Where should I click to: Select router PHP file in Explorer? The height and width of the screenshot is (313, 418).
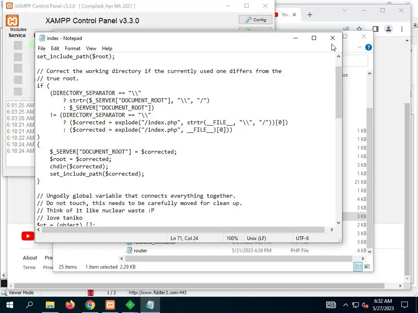pos(140,251)
